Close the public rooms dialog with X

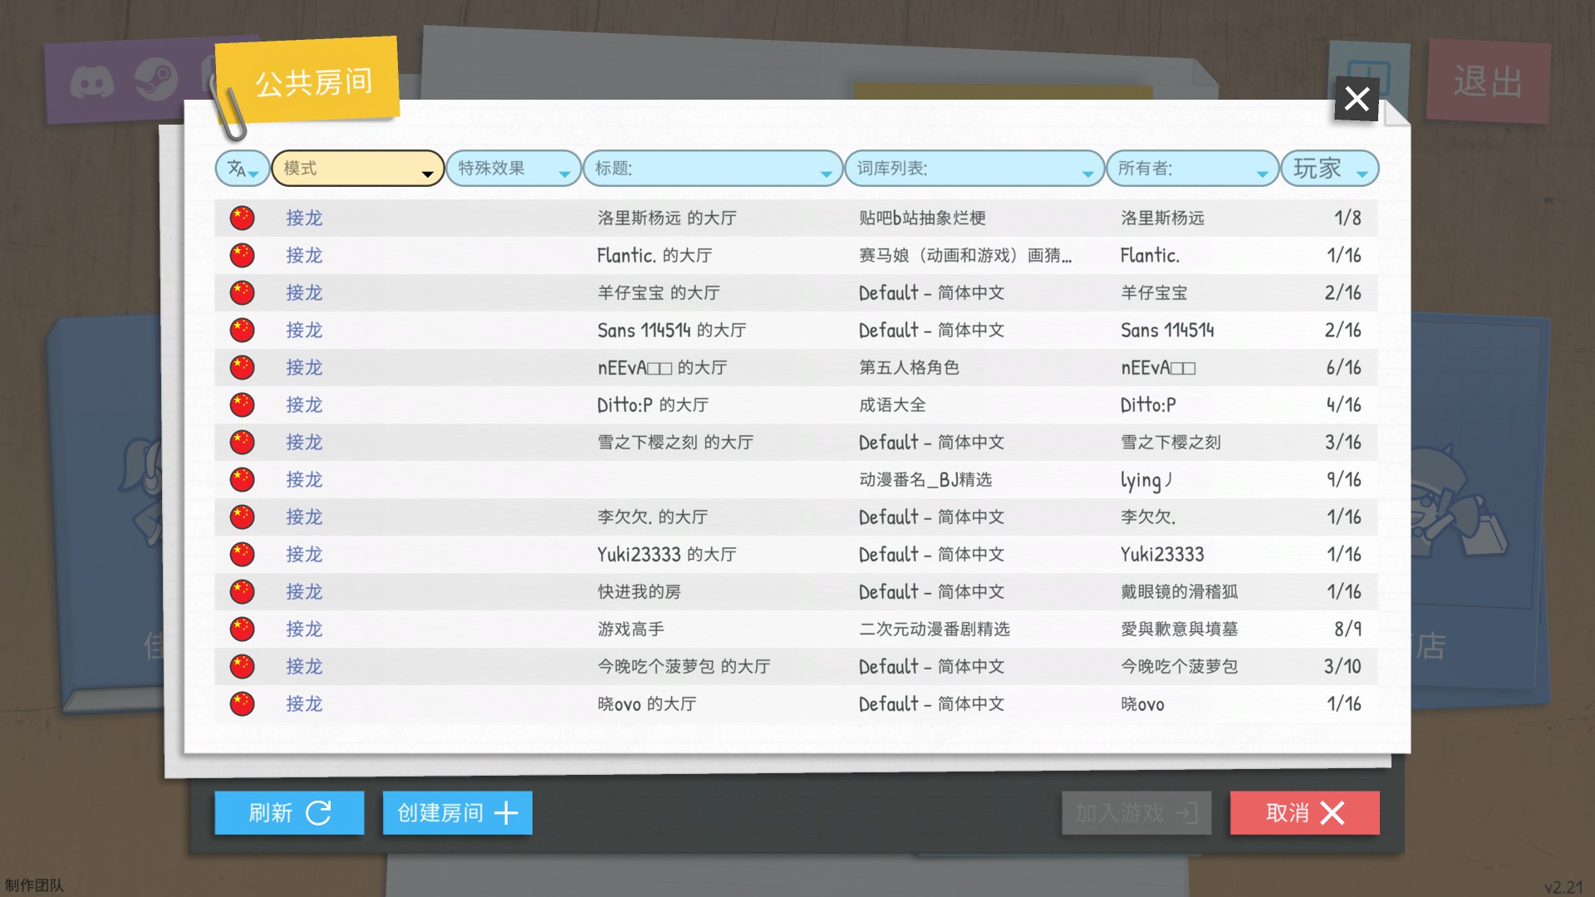(x=1357, y=99)
